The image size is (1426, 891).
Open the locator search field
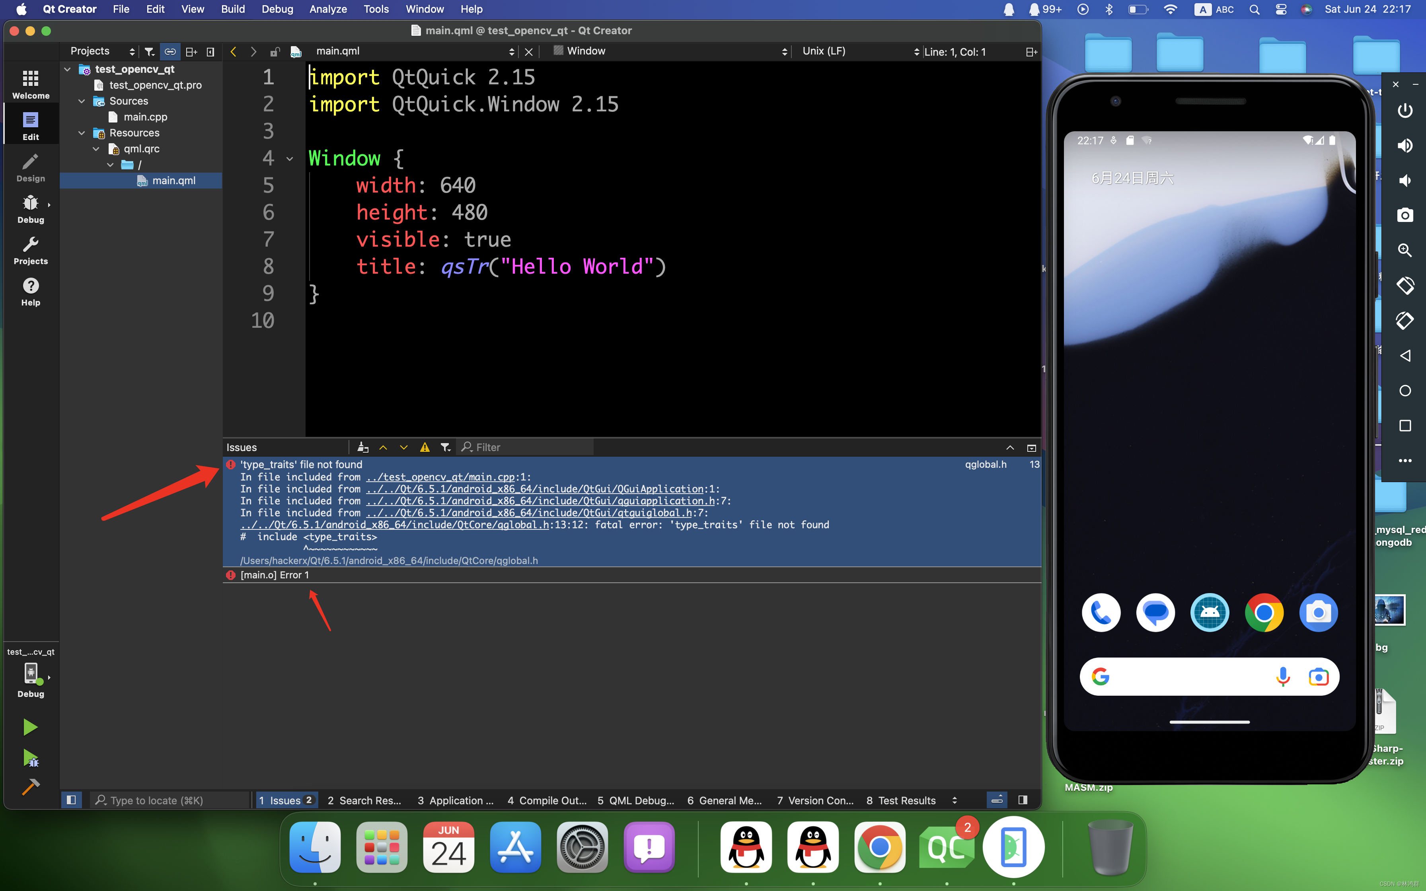(x=171, y=800)
